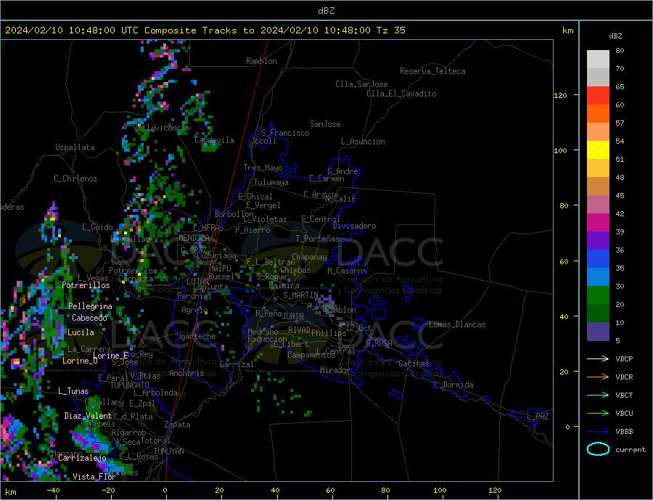This screenshot has width=653, height=500.
Task: Click the RIVAD place label
Action: point(299,330)
